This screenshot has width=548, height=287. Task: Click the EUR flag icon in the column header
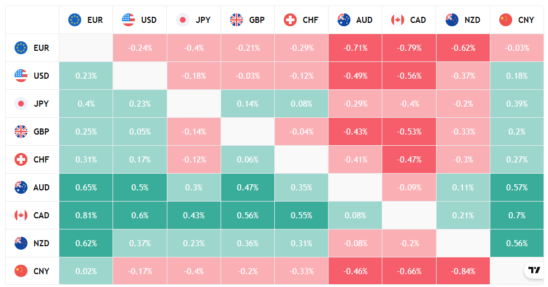(x=75, y=20)
